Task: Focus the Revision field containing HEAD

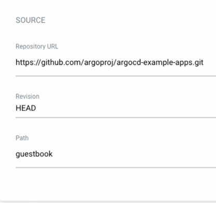Action: (x=116, y=108)
